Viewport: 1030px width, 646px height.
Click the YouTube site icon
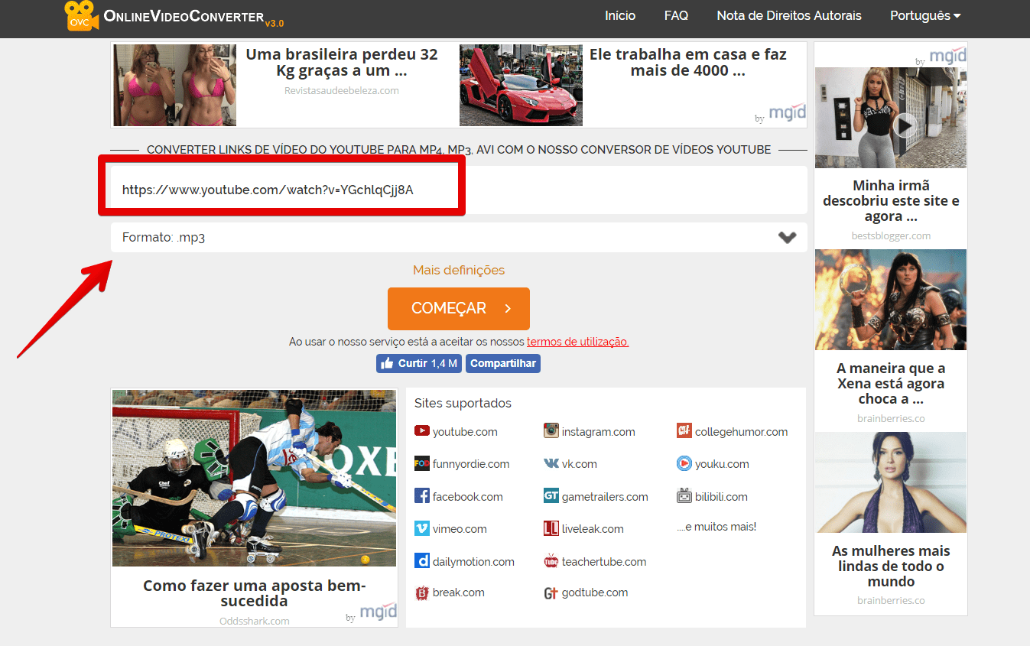(422, 431)
